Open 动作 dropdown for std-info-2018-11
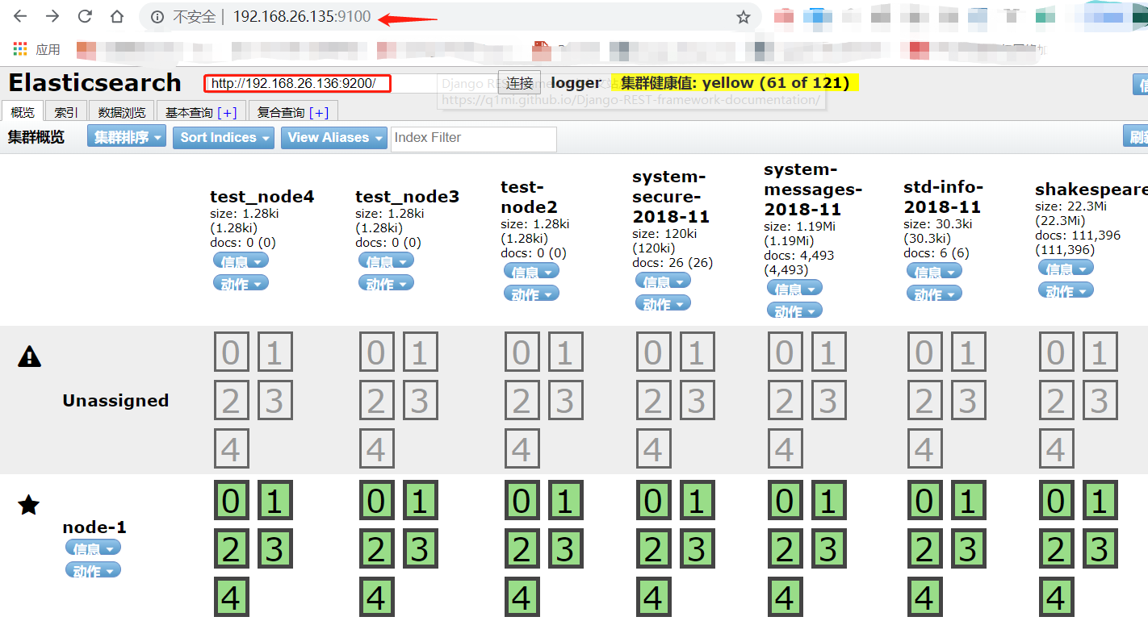This screenshot has height=621, width=1148. point(934,294)
